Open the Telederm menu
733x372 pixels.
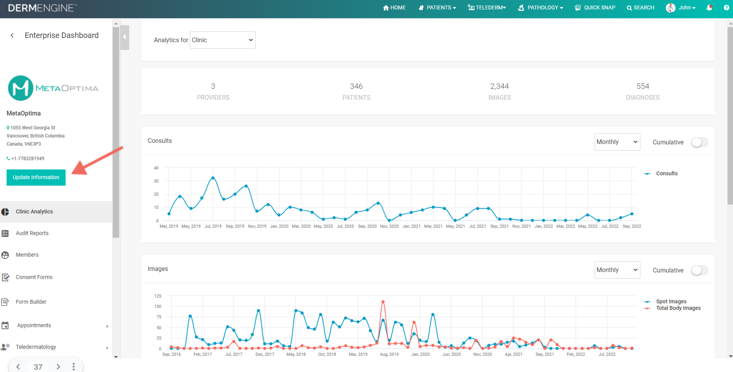coord(487,8)
